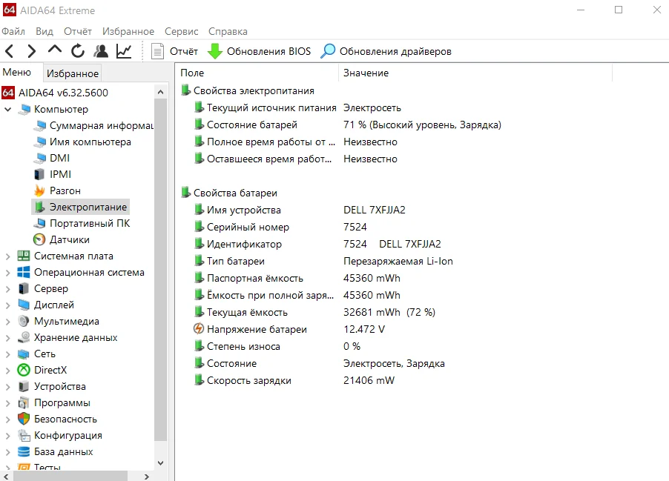
Task: Expand the Сервер node
Action: (7, 289)
